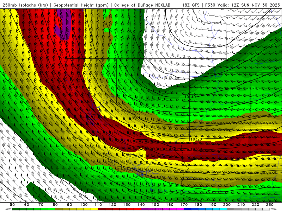Select the cyan swatch just before 200
The width and height of the screenshot is (282, 211).
click(x=223, y=209)
